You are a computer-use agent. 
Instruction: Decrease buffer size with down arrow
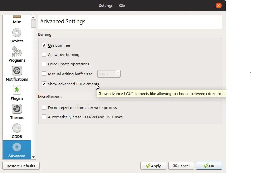tap(118, 75)
